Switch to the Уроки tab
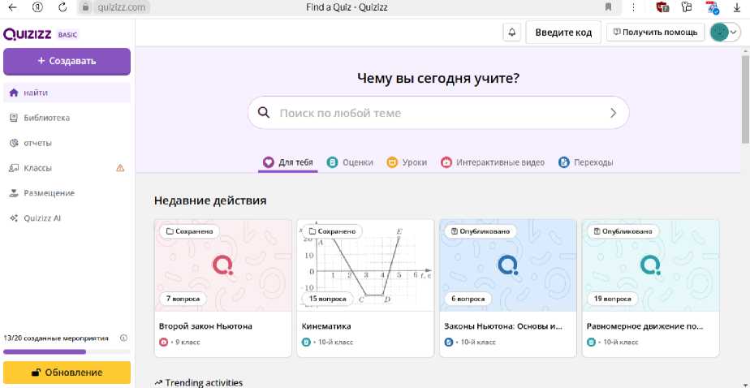The height and width of the screenshot is (388, 750). click(x=407, y=162)
